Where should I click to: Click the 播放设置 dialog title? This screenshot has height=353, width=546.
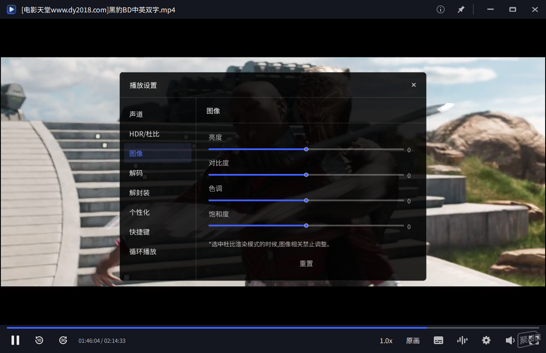point(143,85)
